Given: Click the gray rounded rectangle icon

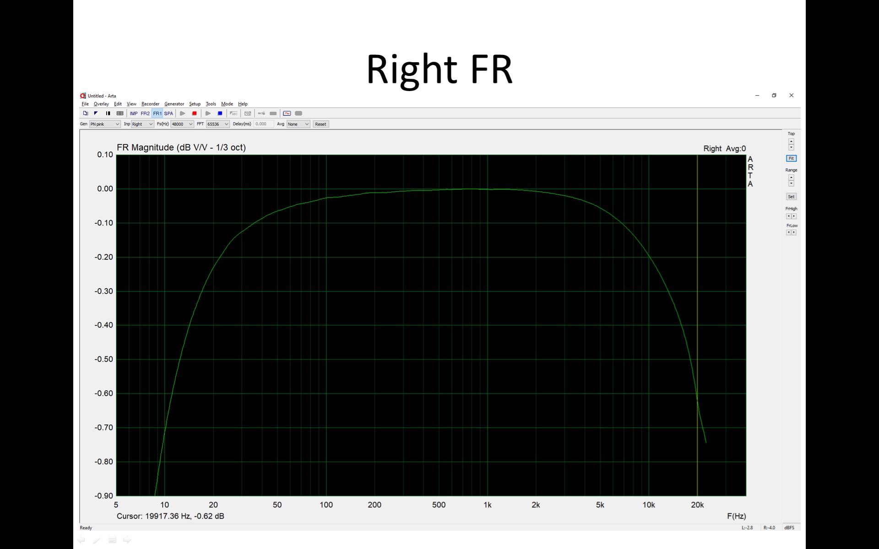Looking at the screenshot, I should coord(298,113).
